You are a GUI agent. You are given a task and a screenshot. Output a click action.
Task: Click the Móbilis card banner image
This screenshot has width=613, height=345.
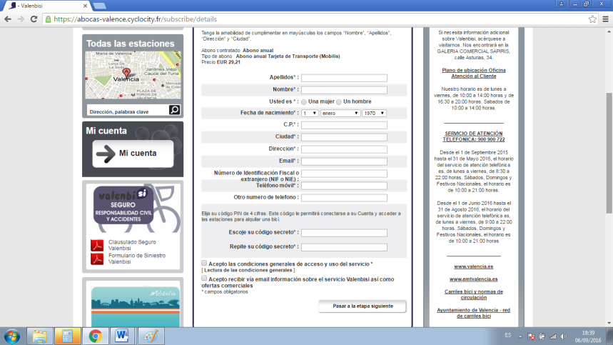point(136,306)
